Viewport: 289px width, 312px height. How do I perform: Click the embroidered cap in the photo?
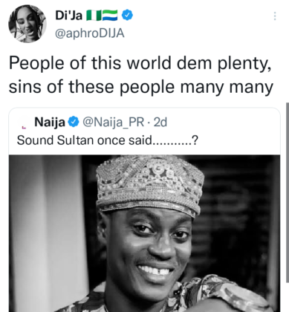point(149,184)
